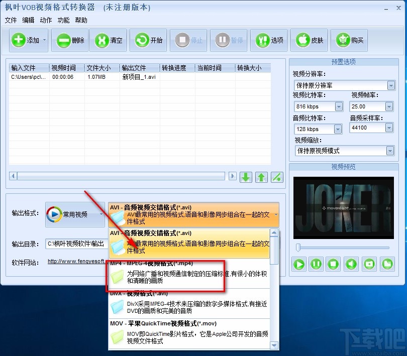The width and height of the screenshot is (407, 356).
Task: Expand the 视频分辨率 resolution dropdown
Action: (x=390, y=85)
